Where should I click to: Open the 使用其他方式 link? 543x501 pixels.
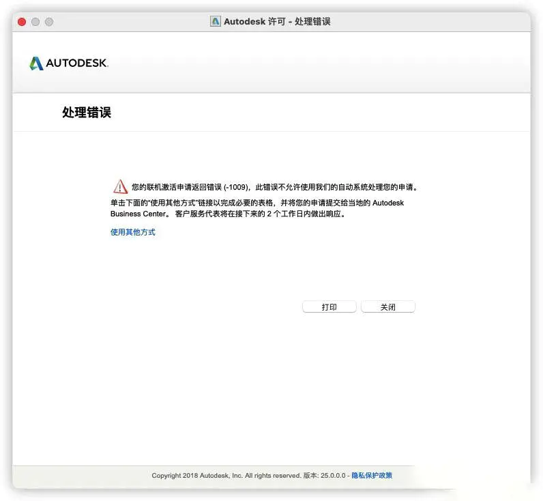(132, 232)
